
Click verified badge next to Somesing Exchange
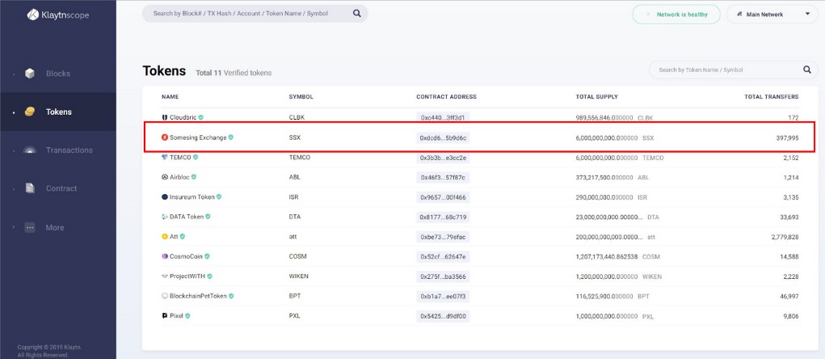pyautogui.click(x=231, y=137)
